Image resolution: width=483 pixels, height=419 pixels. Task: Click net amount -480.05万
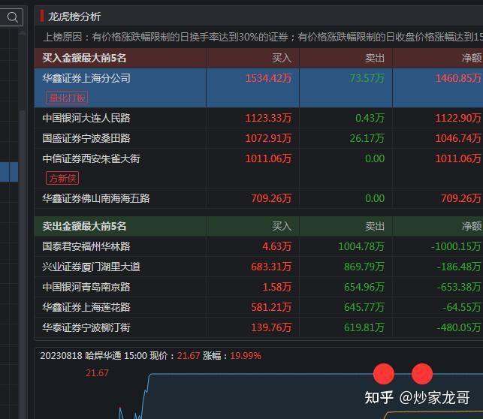pyautogui.click(x=459, y=327)
